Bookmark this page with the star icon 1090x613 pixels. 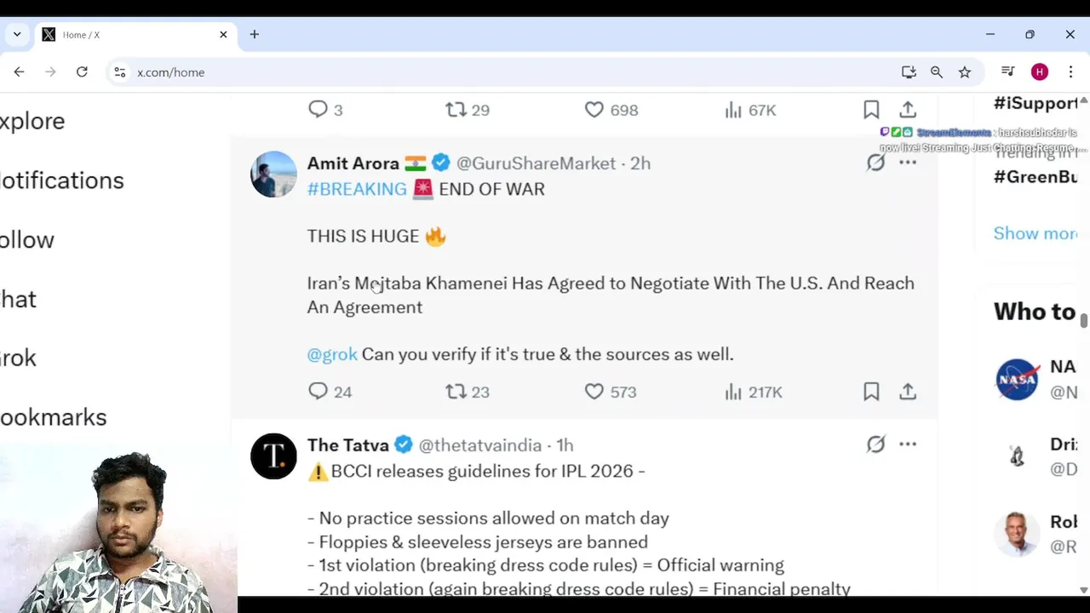tap(965, 72)
